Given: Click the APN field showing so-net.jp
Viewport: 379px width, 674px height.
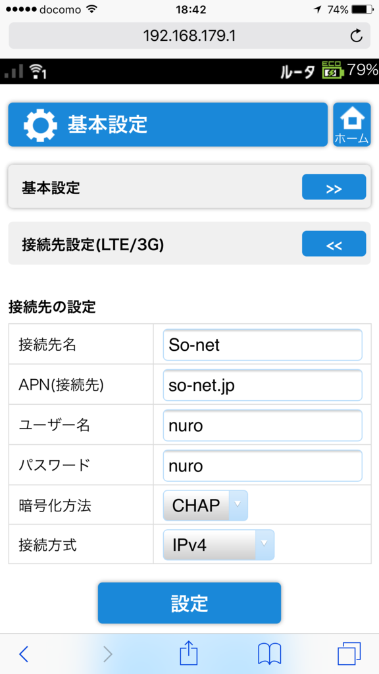Looking at the screenshot, I should (263, 385).
